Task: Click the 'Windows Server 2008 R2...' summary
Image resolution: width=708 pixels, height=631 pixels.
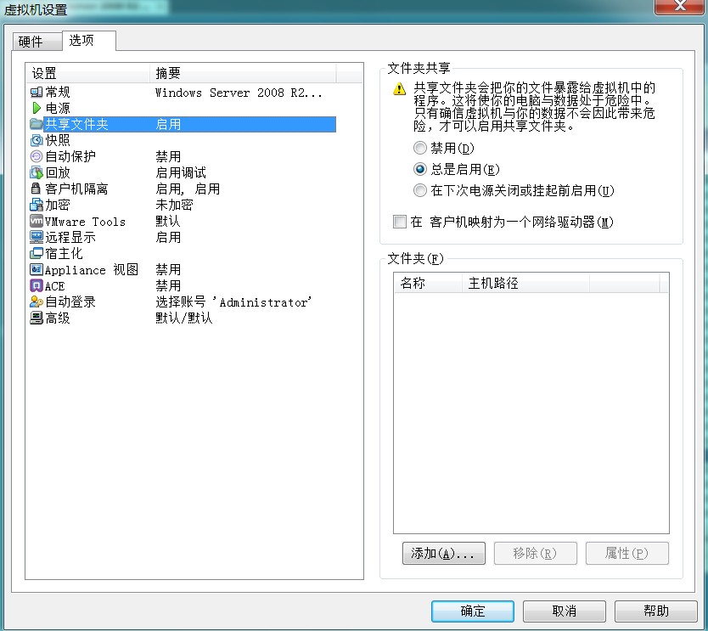Action: [x=239, y=93]
